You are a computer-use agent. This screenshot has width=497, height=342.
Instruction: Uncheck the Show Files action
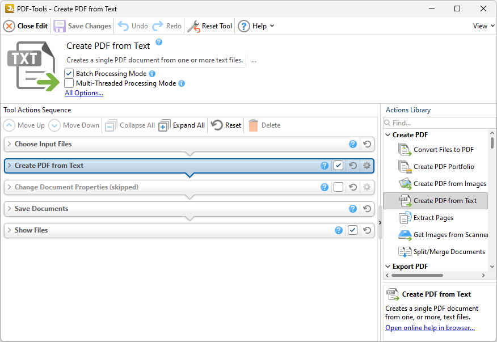pos(353,230)
